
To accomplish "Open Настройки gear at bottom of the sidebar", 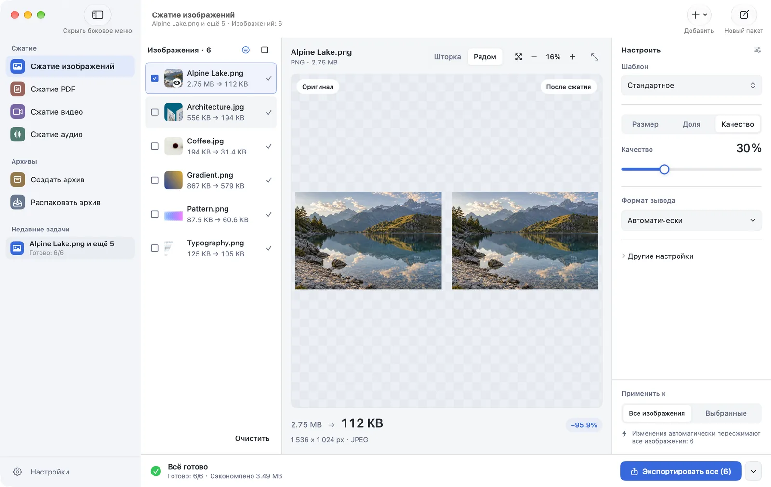I will point(17,472).
